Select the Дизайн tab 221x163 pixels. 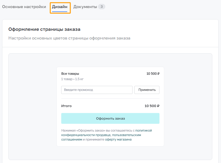tap(60, 7)
